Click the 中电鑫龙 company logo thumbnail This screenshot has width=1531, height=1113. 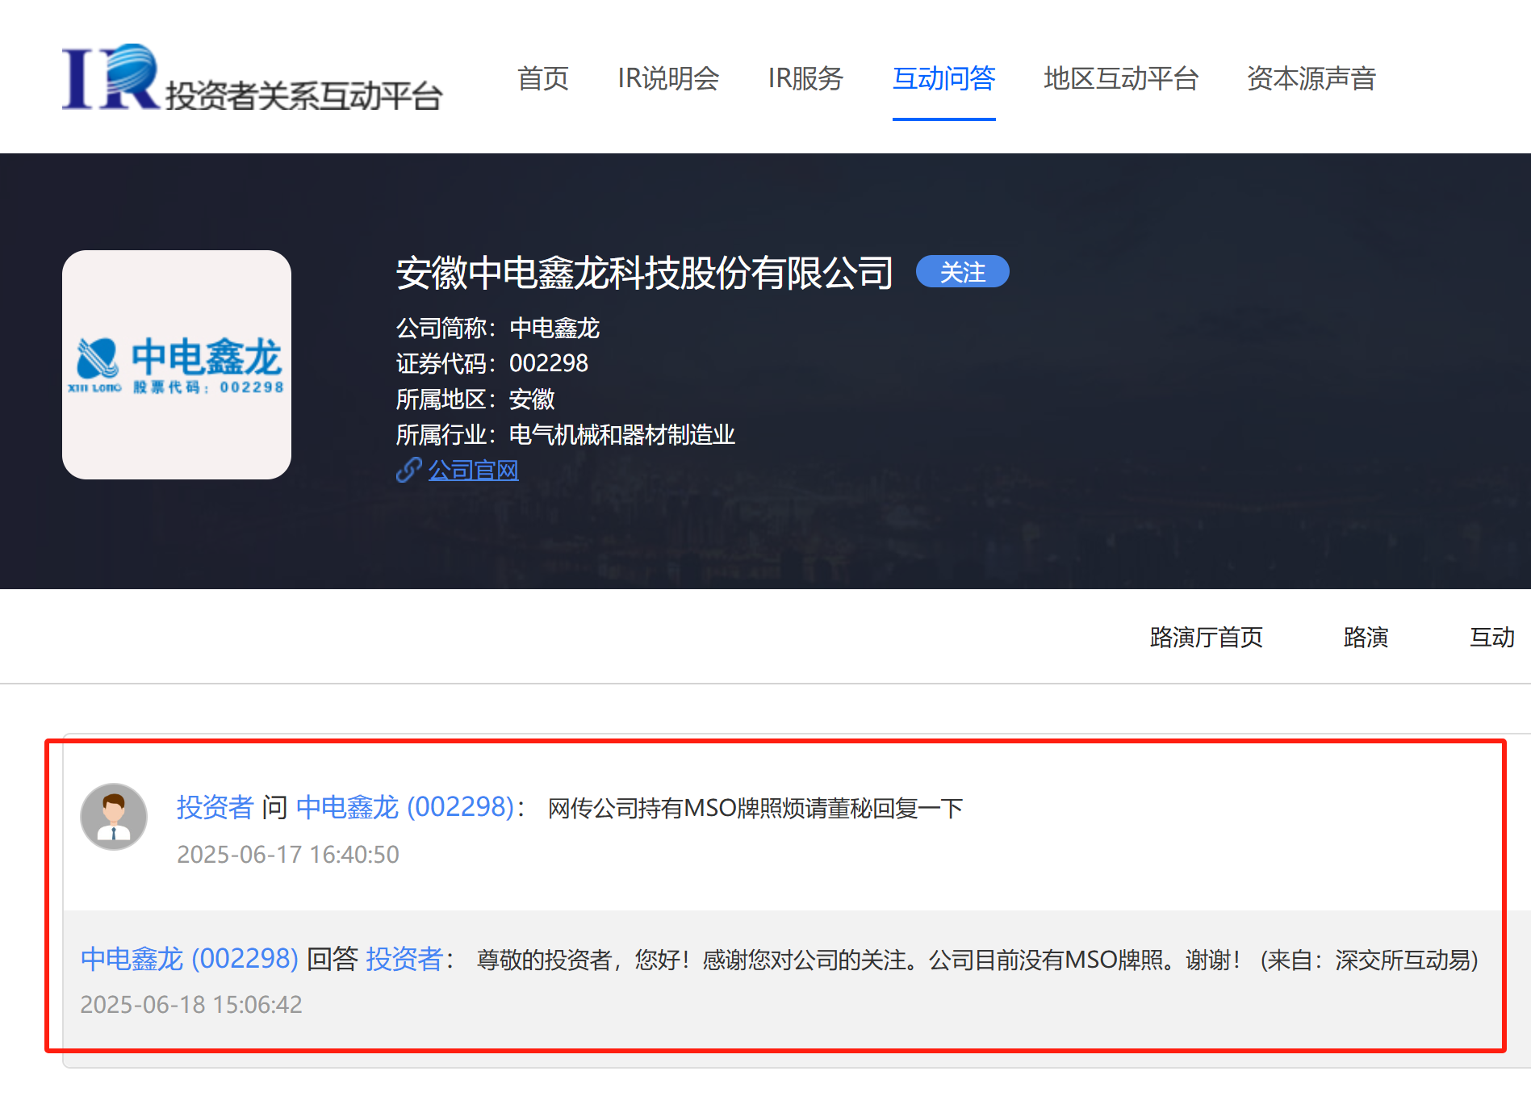pos(177,365)
